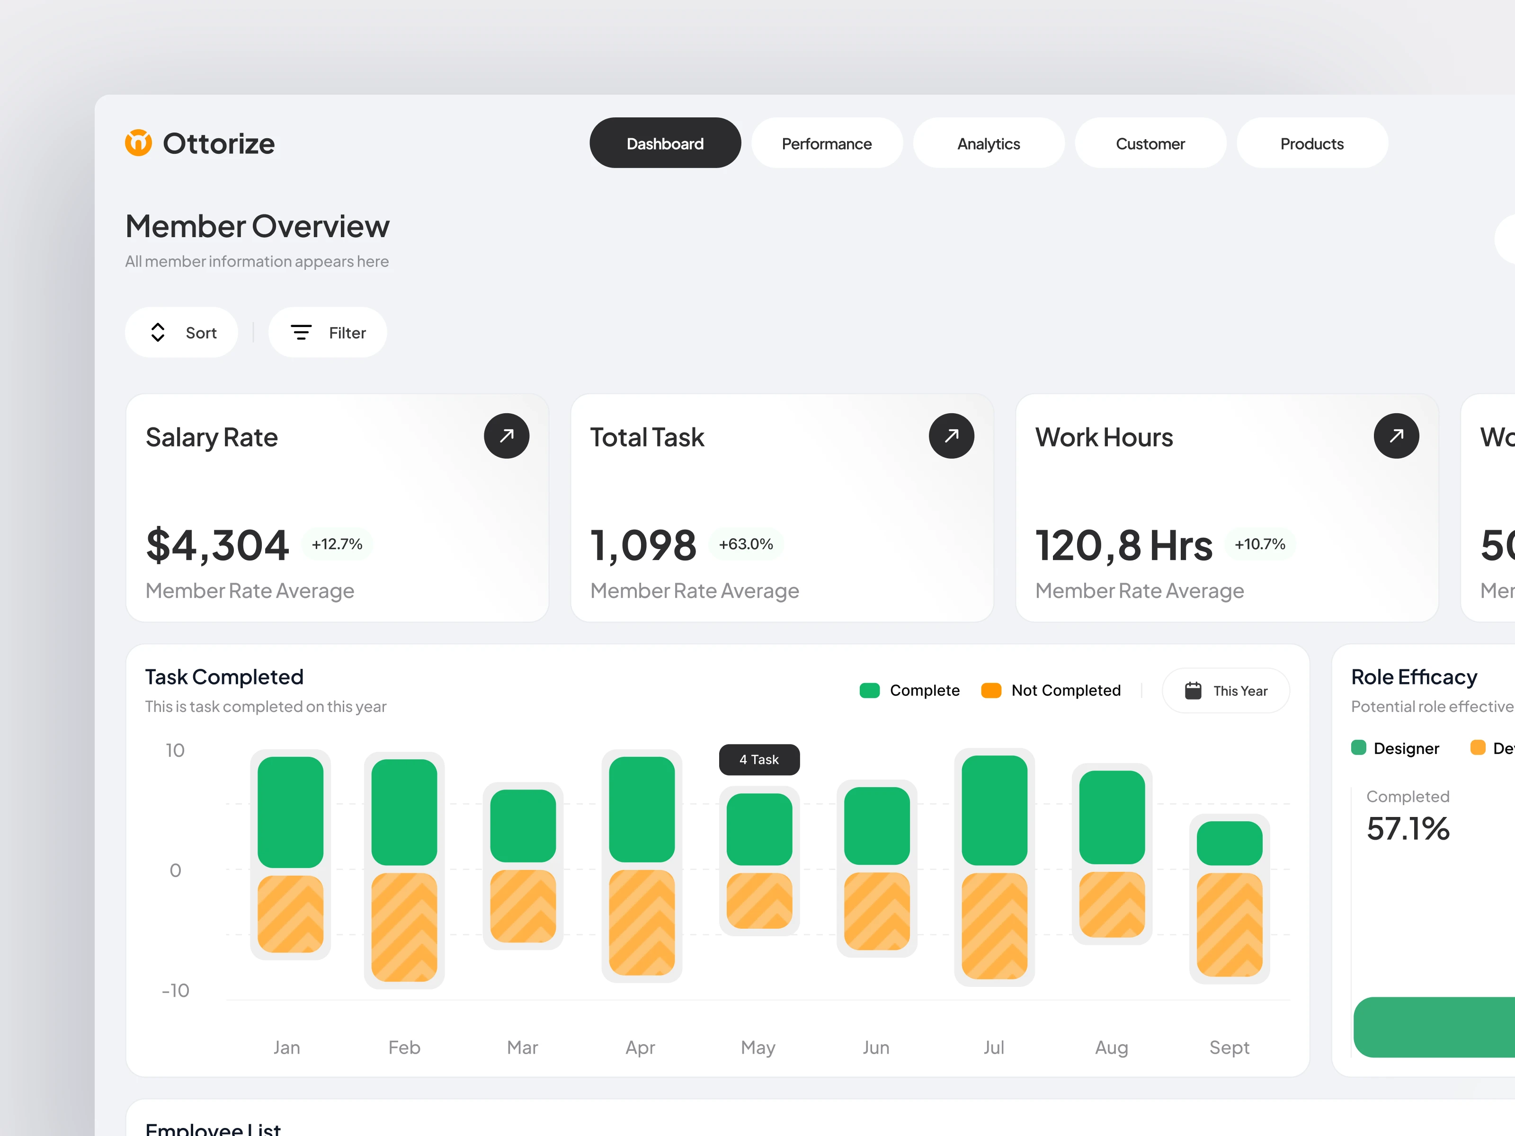Select May's green complete bar
Image resolution: width=1515 pixels, height=1136 pixels.
click(x=759, y=829)
